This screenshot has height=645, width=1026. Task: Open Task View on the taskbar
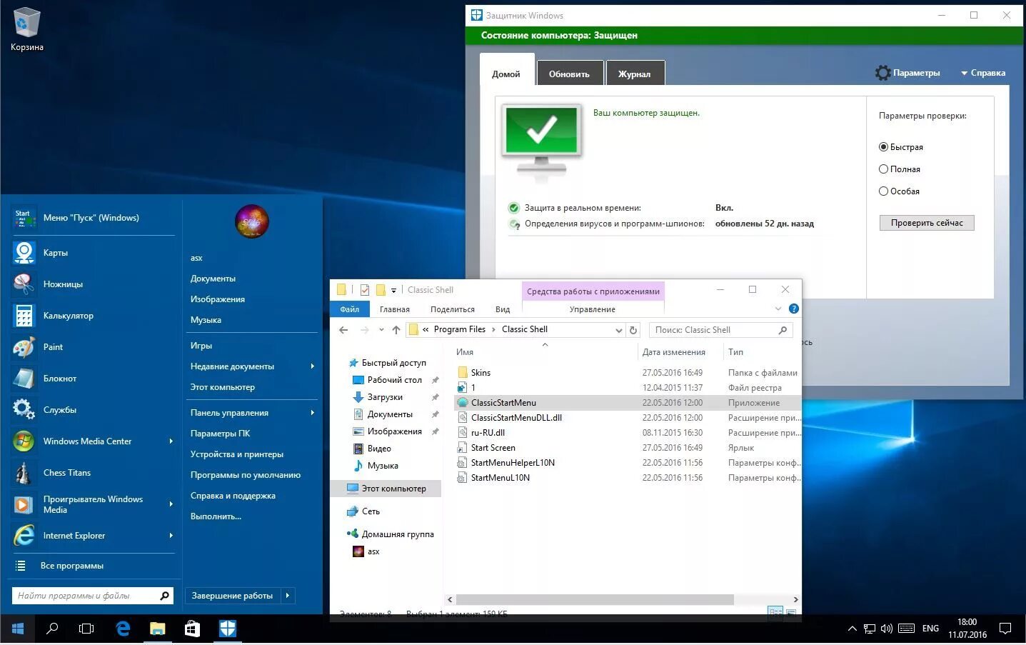86,629
